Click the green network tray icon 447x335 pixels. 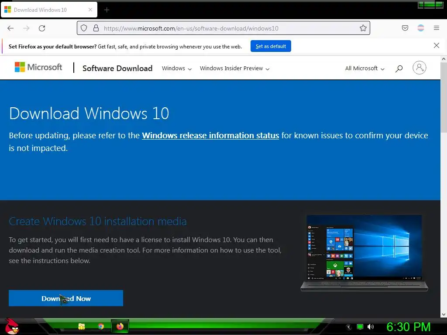360,327
